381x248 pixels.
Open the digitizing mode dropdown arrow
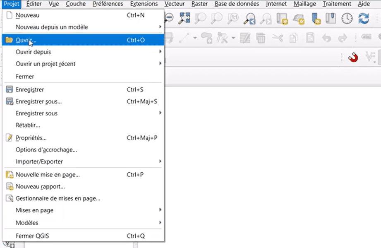[x=195, y=38]
